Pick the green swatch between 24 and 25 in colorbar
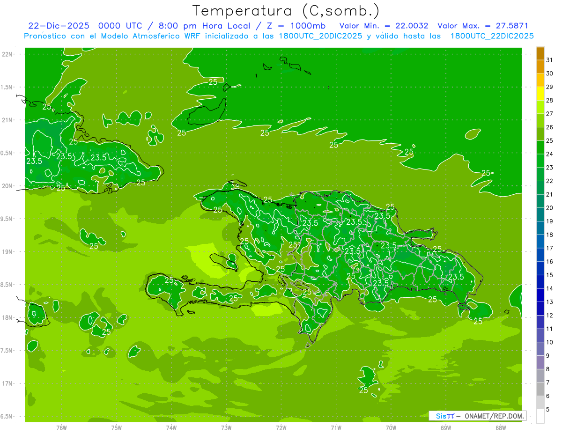Viewport: 562px width, 434px height. 540,147
